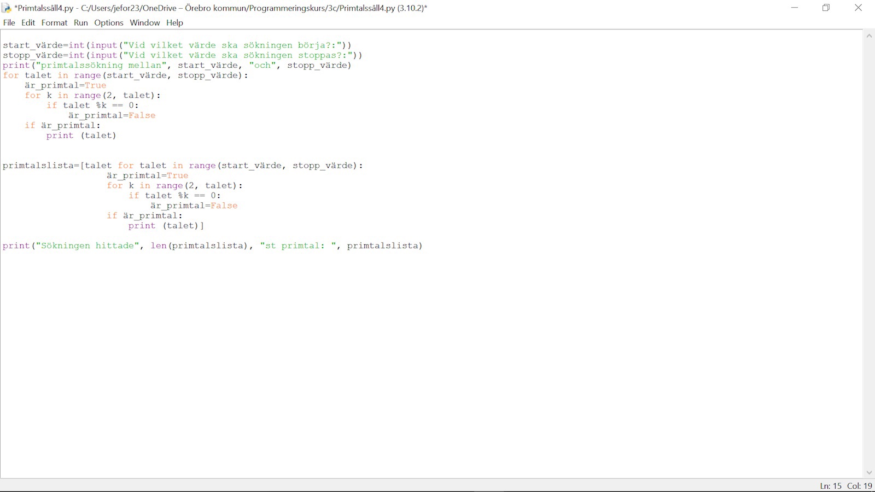Close the Primtalssåll4.py window
875x492 pixels.
coord(858,8)
